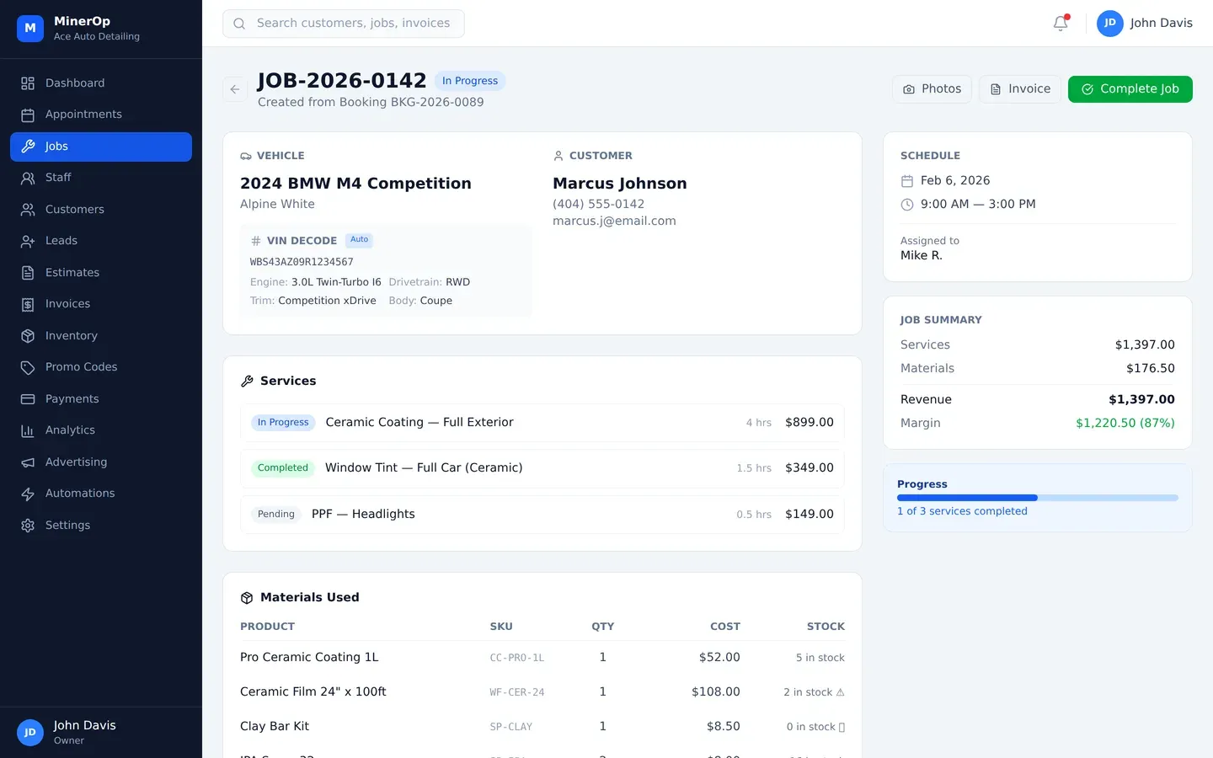Select the Payments card icon
The image size is (1213, 758).
coord(29,398)
